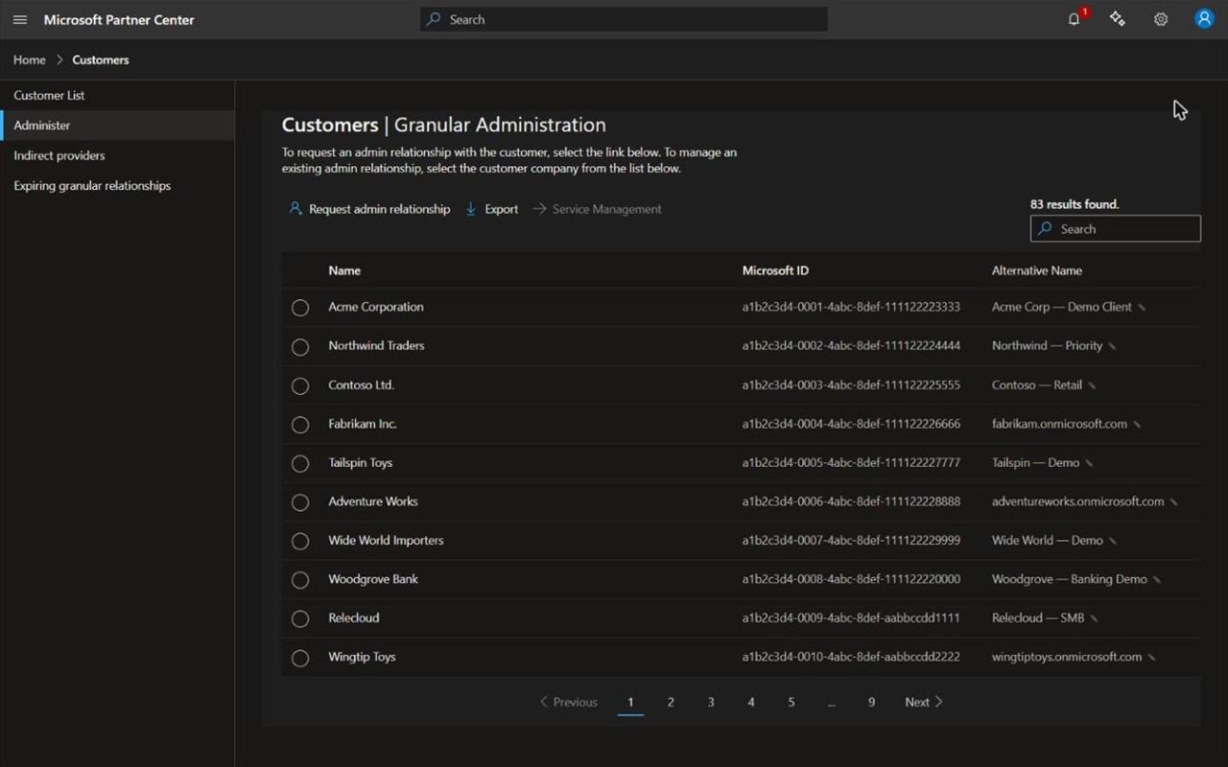The width and height of the screenshot is (1228, 767).
Task: Click Microsoft ID ending aabbccdd2222
Action: [x=851, y=657]
